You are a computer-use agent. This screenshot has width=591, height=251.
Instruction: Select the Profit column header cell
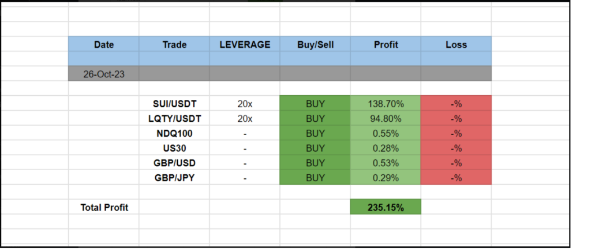pos(386,44)
